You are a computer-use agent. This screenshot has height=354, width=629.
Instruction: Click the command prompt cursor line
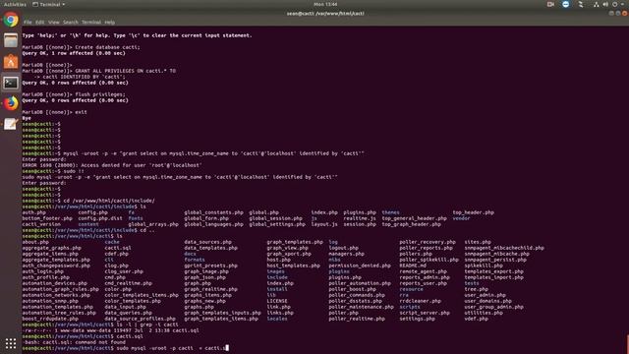[x=125, y=348]
